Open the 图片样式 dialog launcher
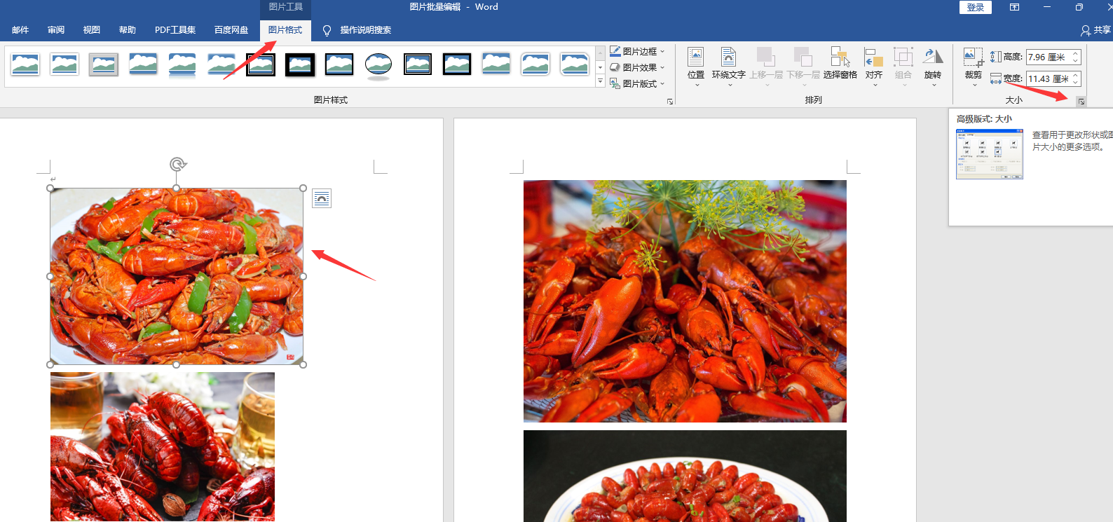 point(670,102)
